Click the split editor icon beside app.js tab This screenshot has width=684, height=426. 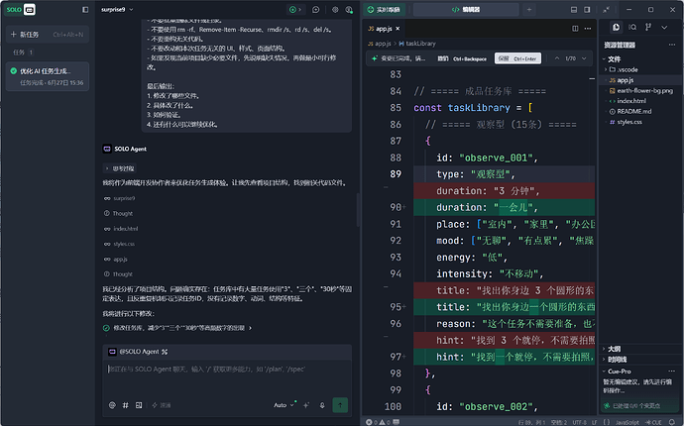tap(575, 29)
